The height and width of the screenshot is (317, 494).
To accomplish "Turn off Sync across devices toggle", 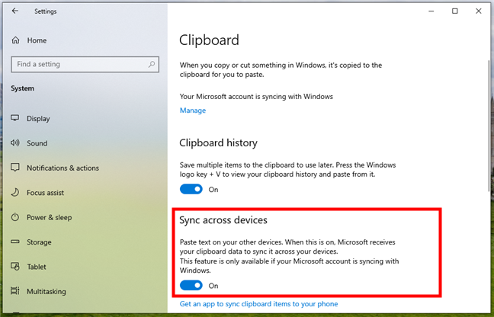I will tap(191, 286).
